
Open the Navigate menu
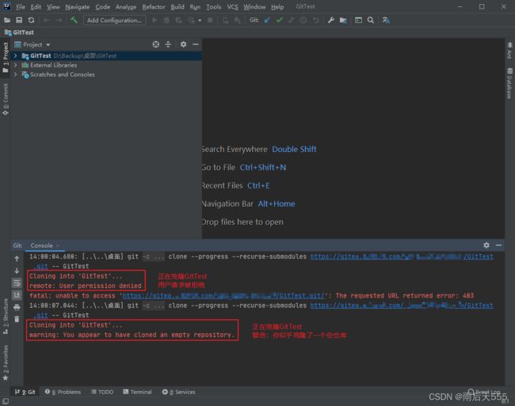coord(77,7)
